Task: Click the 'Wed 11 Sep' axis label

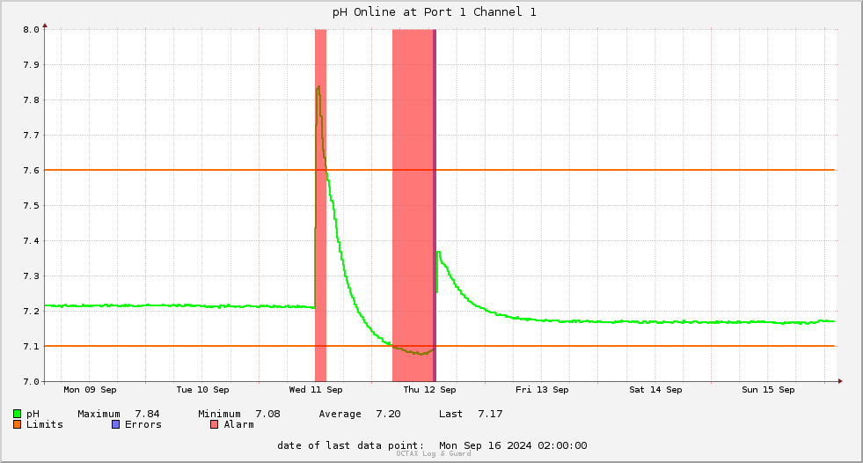Action: (316, 390)
